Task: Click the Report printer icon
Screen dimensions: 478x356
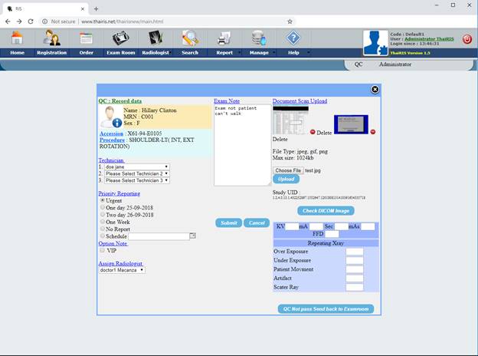Action: [x=224, y=38]
